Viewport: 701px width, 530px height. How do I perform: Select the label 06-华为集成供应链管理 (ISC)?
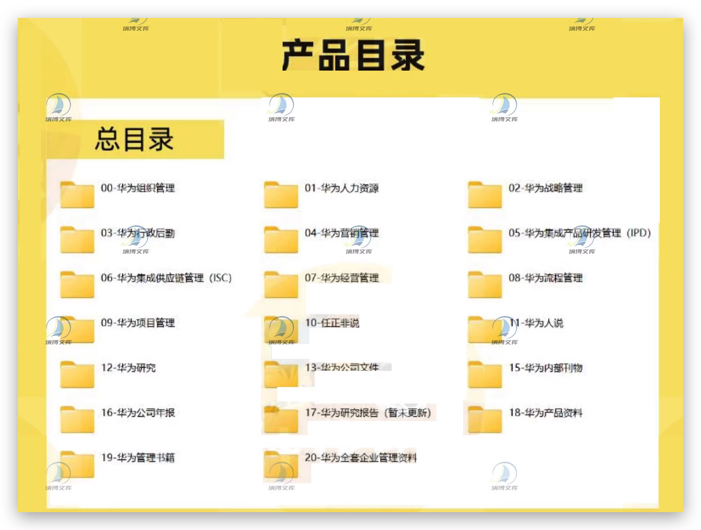(166, 278)
